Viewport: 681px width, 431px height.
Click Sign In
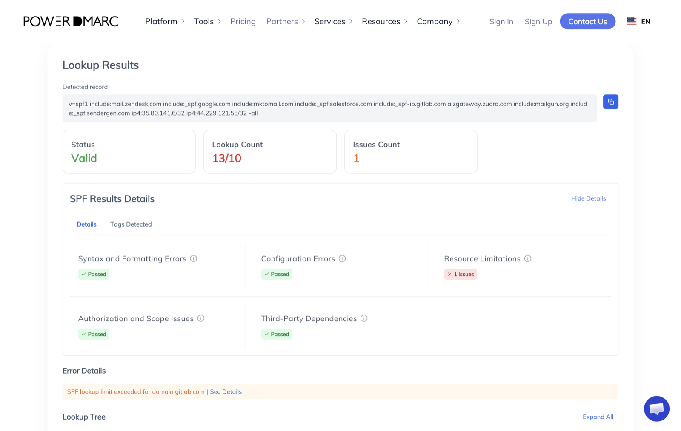[501, 21]
